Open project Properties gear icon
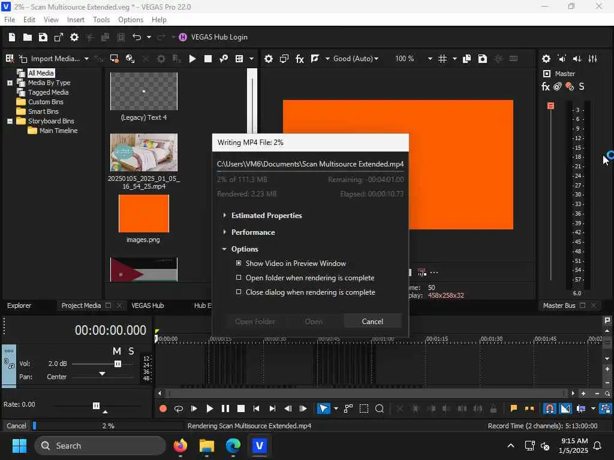Screen dimensions: 614x460 click(x=74, y=37)
